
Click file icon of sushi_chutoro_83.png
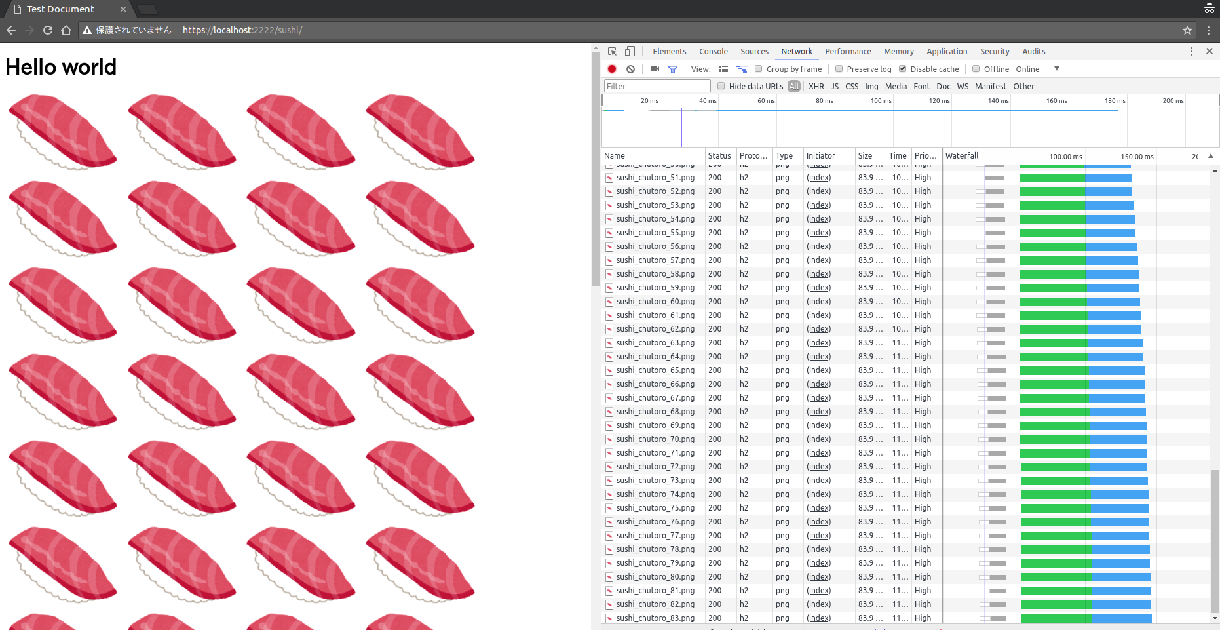609,618
